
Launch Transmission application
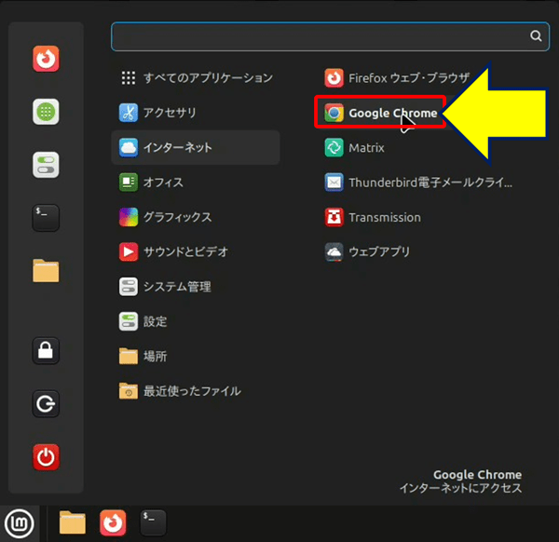pos(373,217)
